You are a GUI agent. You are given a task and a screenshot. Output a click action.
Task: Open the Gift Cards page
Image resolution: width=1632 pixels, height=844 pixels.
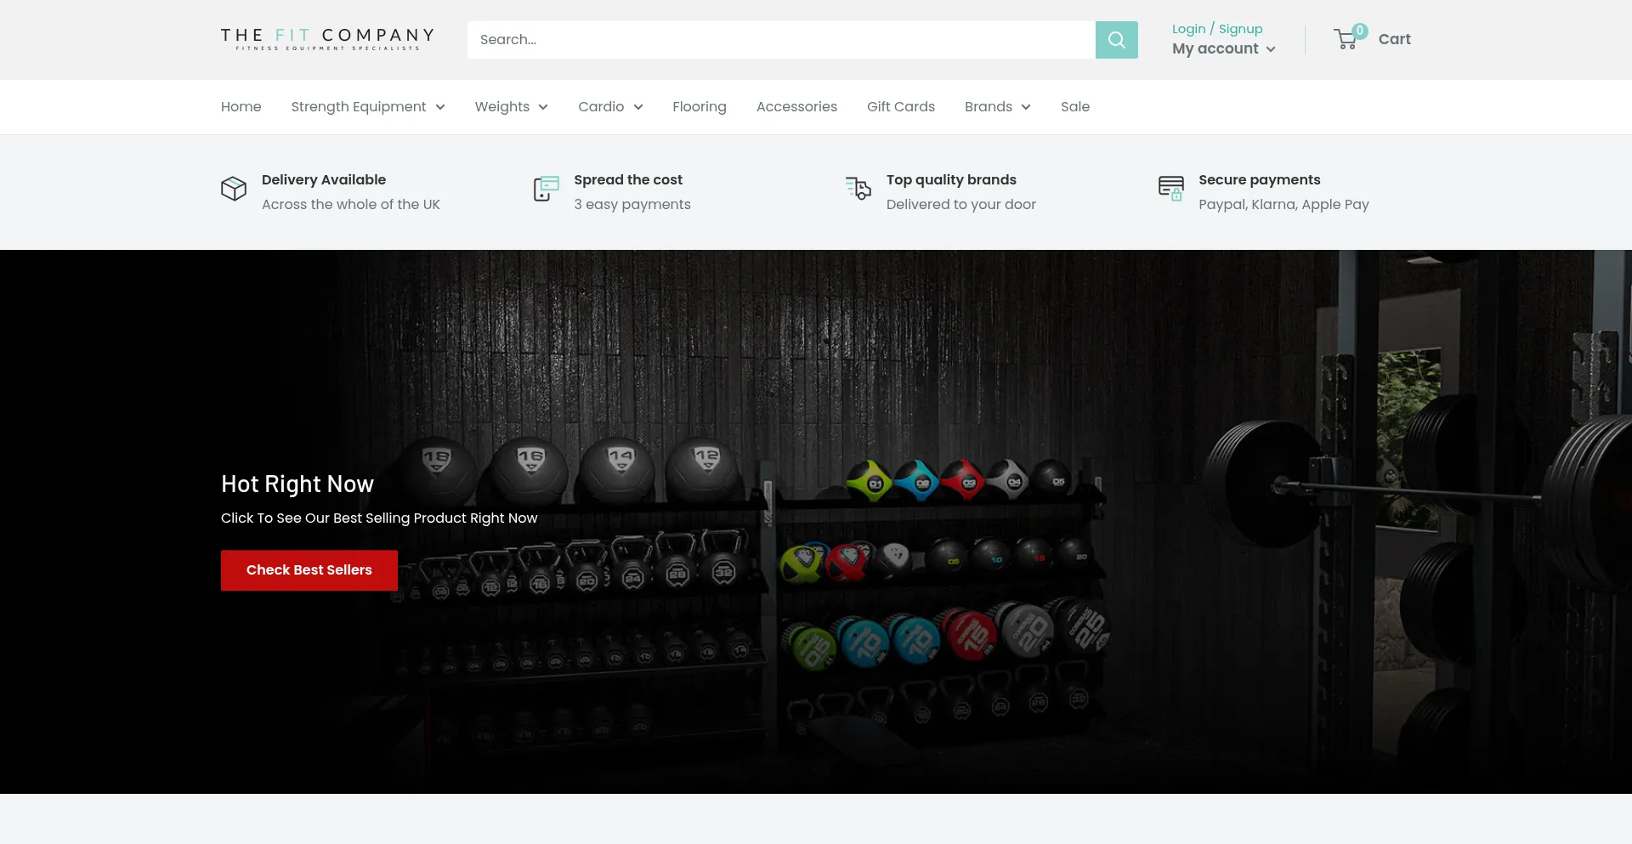tap(901, 107)
